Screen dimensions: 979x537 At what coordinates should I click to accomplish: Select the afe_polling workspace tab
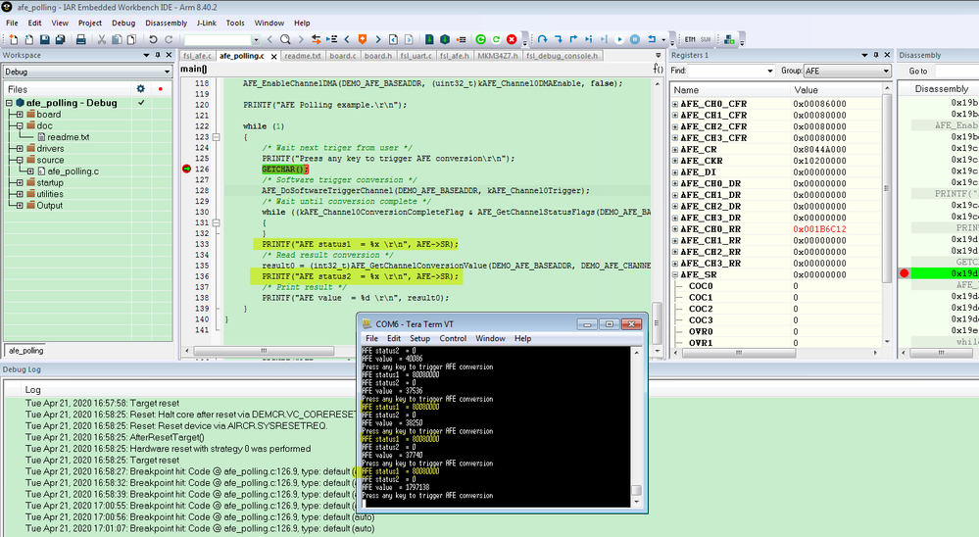26,351
